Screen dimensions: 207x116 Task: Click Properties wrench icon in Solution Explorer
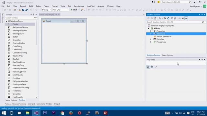click(x=183, y=18)
